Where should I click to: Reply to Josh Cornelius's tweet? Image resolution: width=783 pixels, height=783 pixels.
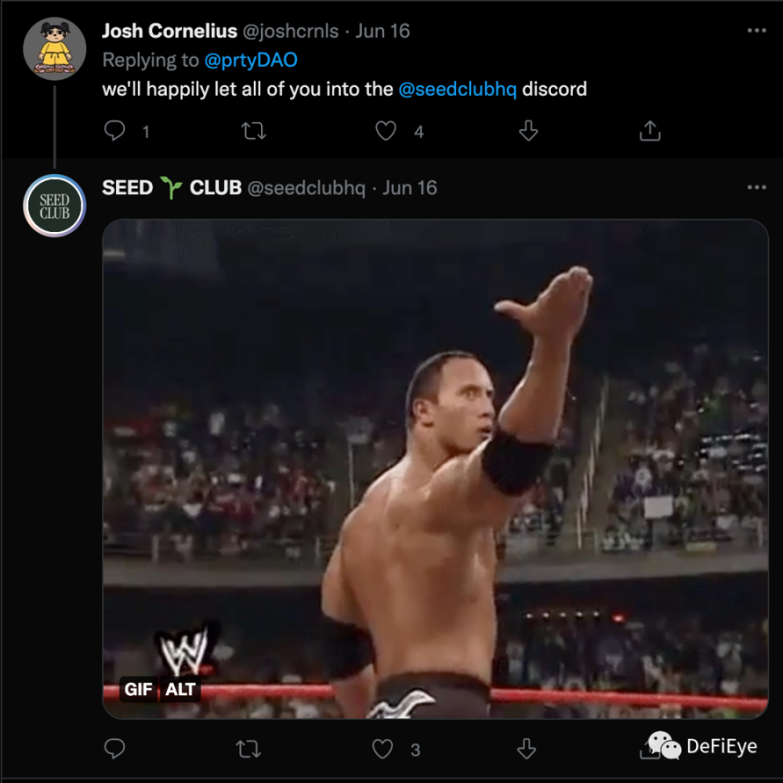pos(115,130)
